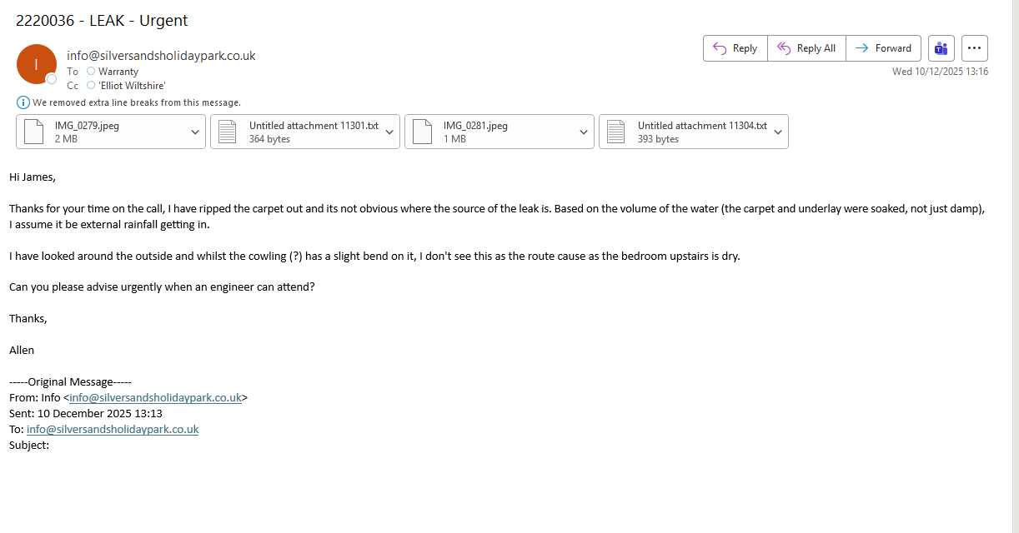Click the Reply arrow icon
This screenshot has width=1019, height=533.
point(720,48)
